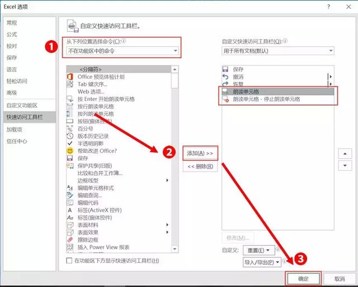Open the 轻松访问 options category
Image resolution: width=358 pixels, height=287 pixels.
(30, 81)
